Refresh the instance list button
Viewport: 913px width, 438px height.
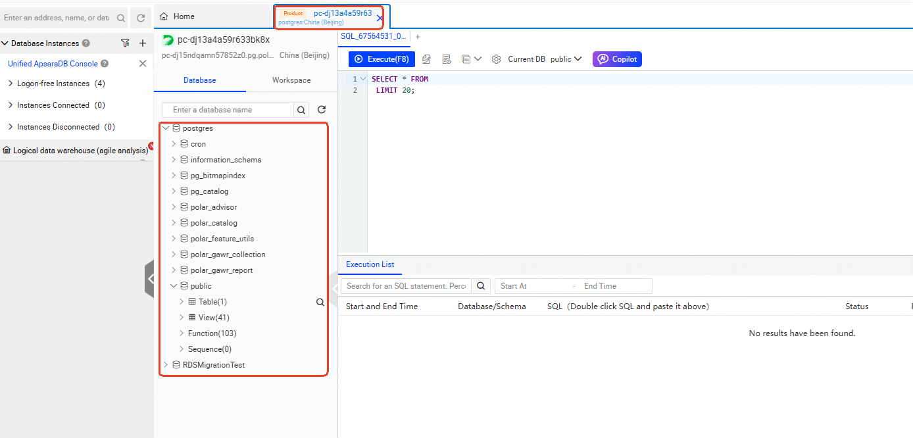(141, 18)
